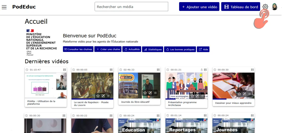
Task: Open the child drawing video thumbnail
Action: coord(233,86)
